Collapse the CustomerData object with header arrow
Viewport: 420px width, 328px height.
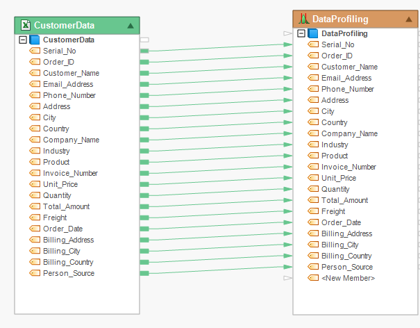tap(131, 26)
